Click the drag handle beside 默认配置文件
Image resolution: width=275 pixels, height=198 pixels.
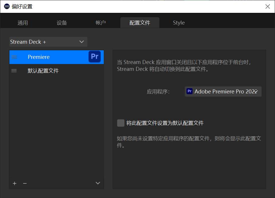click(x=14, y=71)
